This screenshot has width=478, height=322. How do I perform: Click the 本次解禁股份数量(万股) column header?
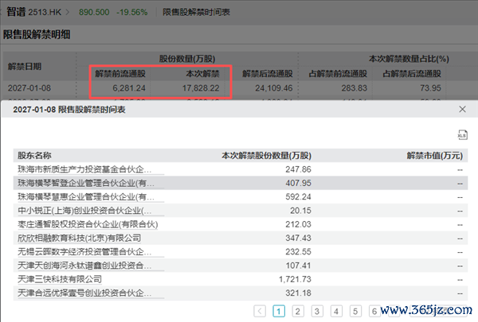tap(266, 156)
